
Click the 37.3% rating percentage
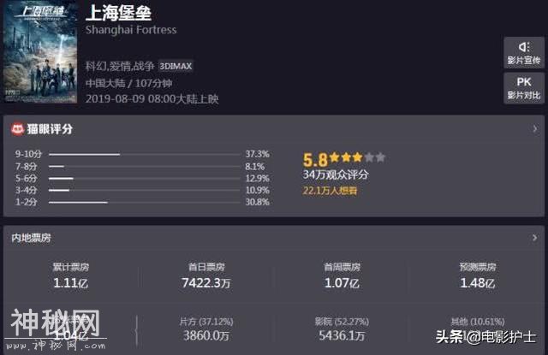click(257, 154)
